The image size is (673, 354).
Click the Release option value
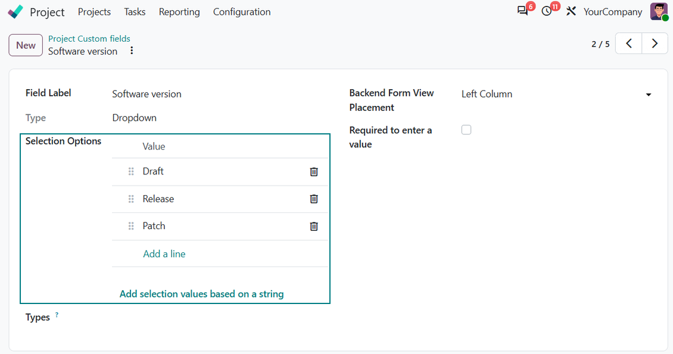pos(158,199)
